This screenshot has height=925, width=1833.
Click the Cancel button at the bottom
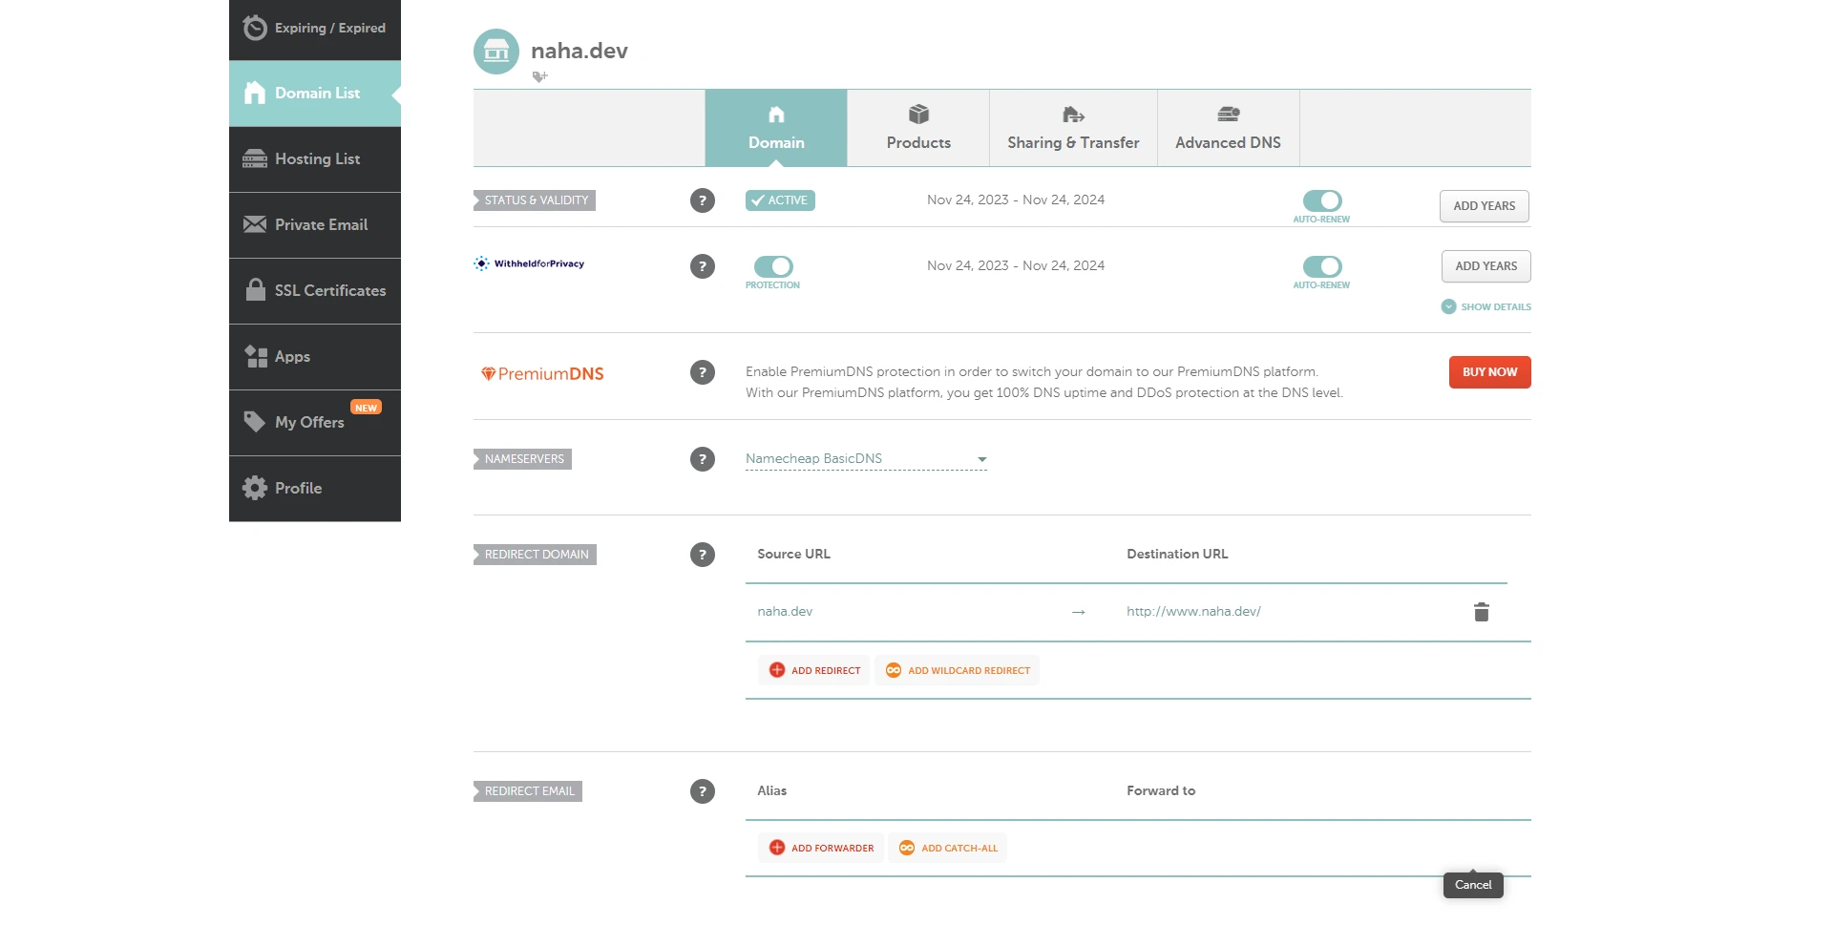1473,885
